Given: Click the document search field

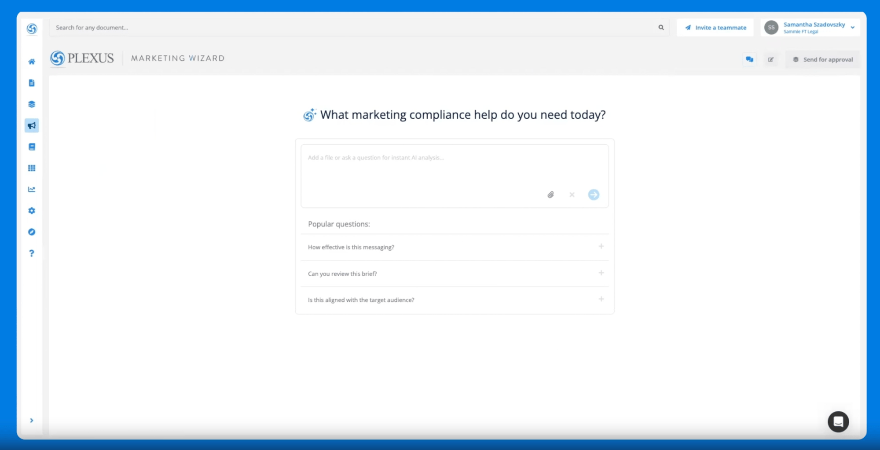Looking at the screenshot, I should pos(352,28).
